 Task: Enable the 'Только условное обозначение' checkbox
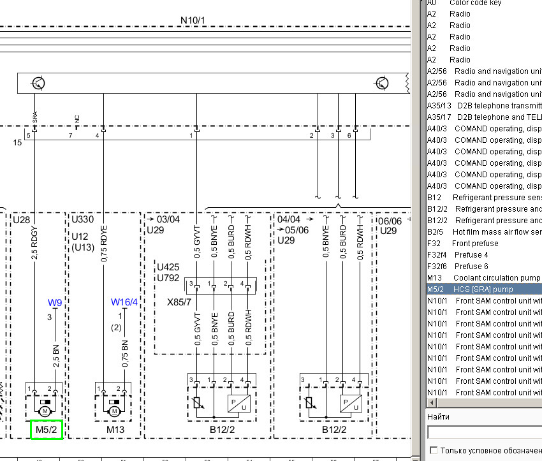pos(434,450)
